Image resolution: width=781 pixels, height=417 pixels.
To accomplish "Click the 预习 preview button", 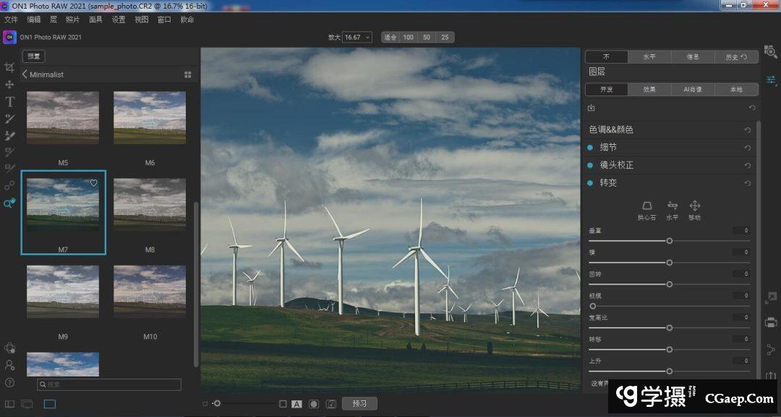I will [359, 404].
